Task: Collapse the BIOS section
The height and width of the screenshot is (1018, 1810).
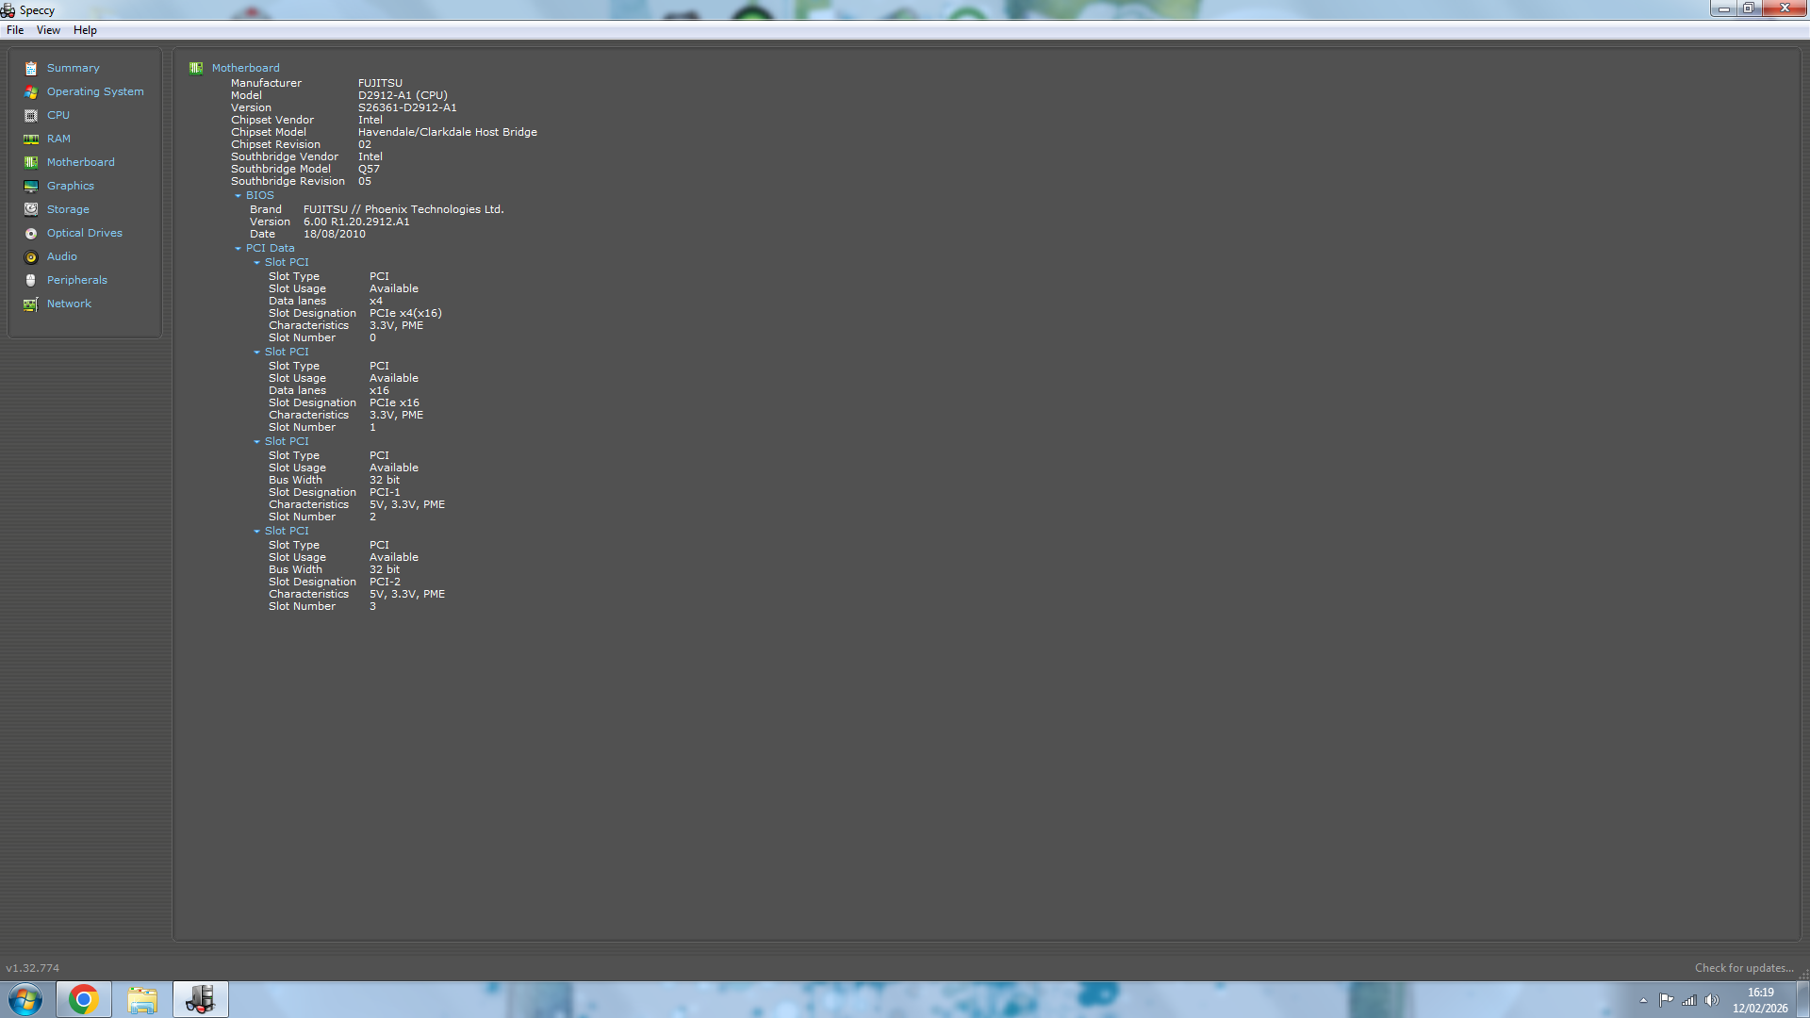Action: 238,196
